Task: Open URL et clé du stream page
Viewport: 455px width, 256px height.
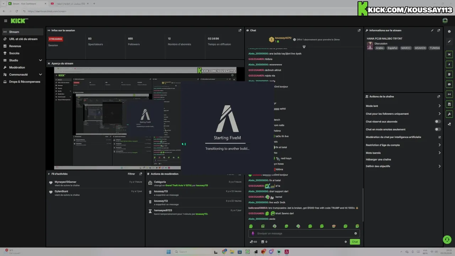Action: (x=23, y=39)
